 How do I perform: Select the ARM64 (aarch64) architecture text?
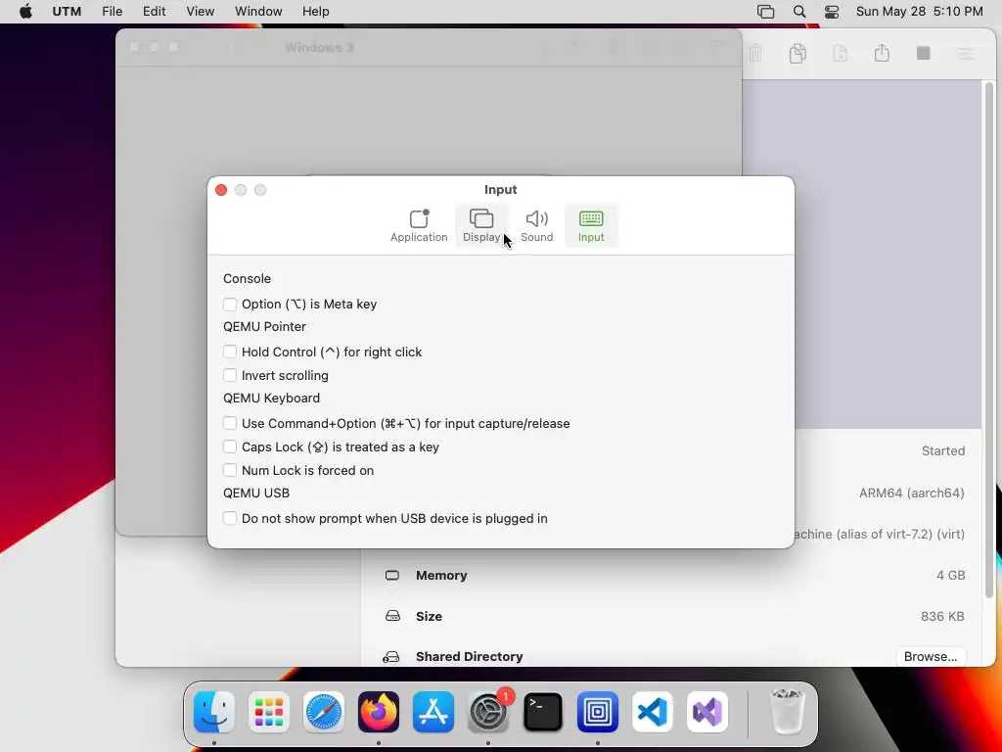(912, 493)
